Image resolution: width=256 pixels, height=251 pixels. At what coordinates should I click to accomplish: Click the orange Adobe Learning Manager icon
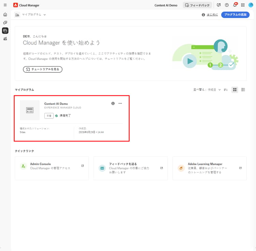tap(181, 168)
